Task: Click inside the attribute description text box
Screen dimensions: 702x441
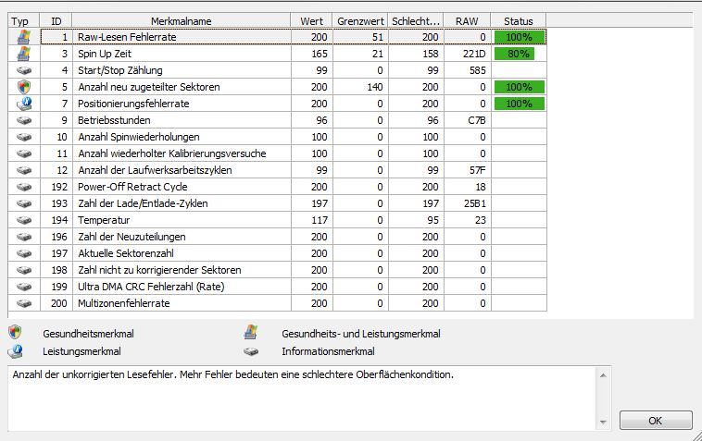Action: click(x=302, y=398)
